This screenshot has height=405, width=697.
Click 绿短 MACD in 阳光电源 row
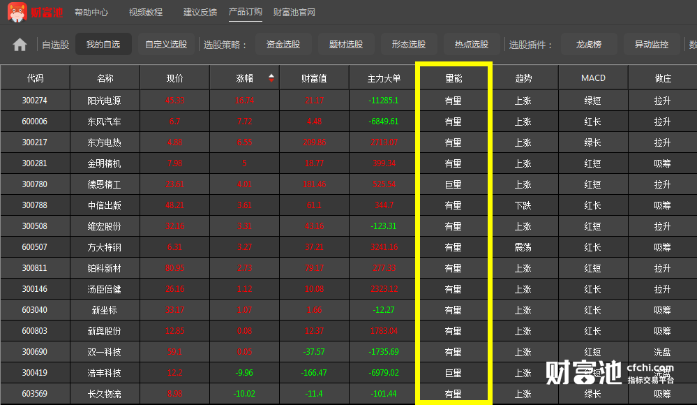point(592,101)
